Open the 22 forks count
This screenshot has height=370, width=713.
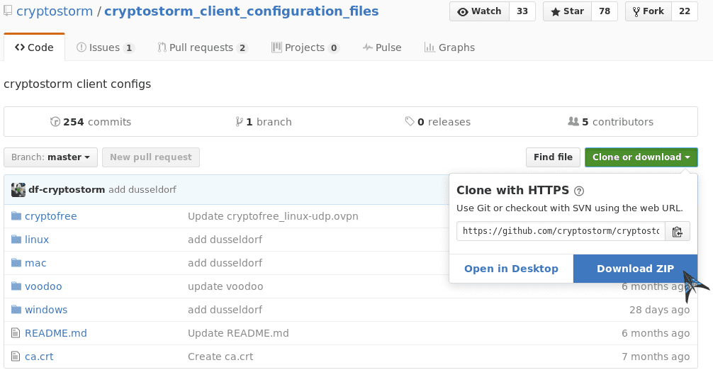click(x=685, y=11)
